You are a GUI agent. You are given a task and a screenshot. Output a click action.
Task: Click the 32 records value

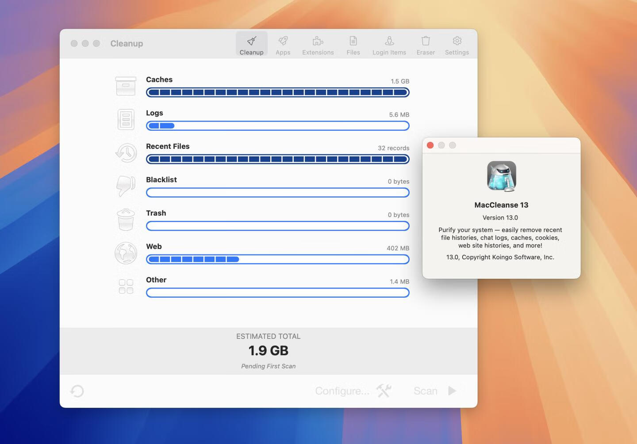393,148
